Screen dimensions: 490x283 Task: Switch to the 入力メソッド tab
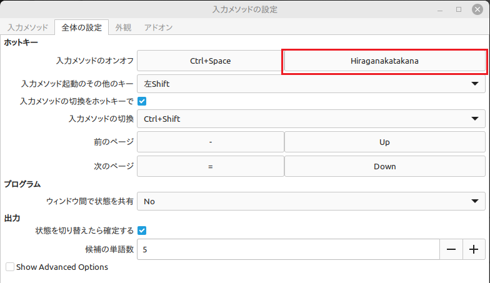27,27
